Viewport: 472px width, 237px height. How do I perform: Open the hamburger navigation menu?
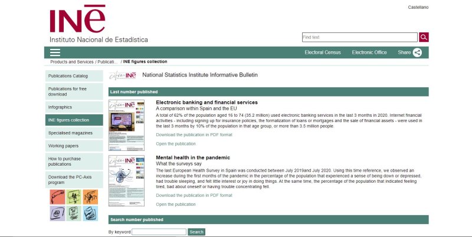[x=55, y=52]
